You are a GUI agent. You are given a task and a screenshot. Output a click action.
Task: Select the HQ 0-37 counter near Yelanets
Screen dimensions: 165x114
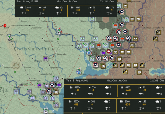tap(92, 19)
